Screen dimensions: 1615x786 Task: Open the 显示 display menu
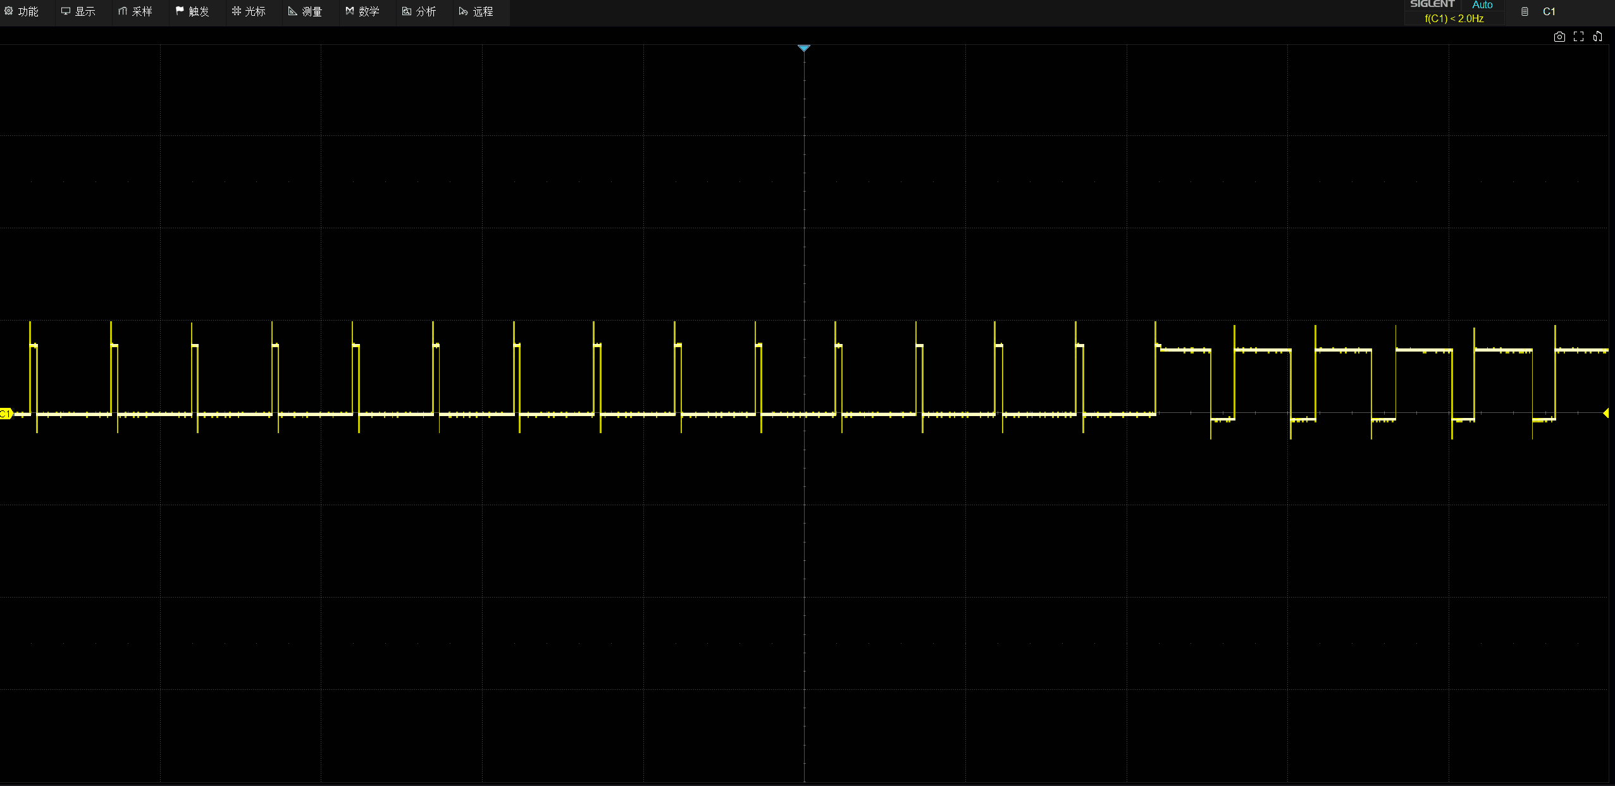click(78, 11)
